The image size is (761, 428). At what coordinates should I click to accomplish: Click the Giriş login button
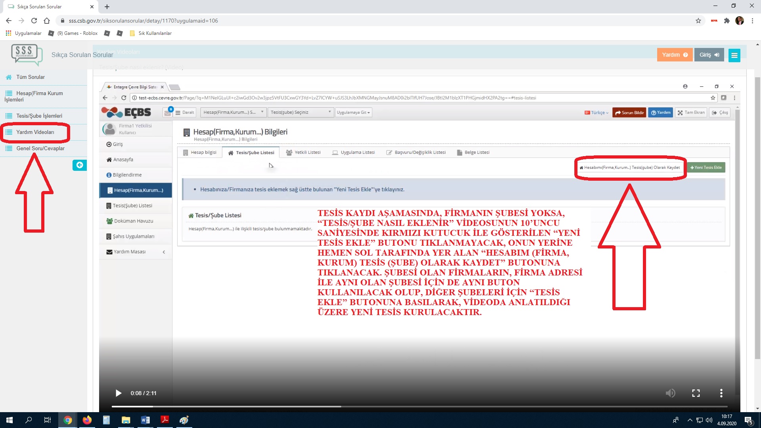pos(709,55)
